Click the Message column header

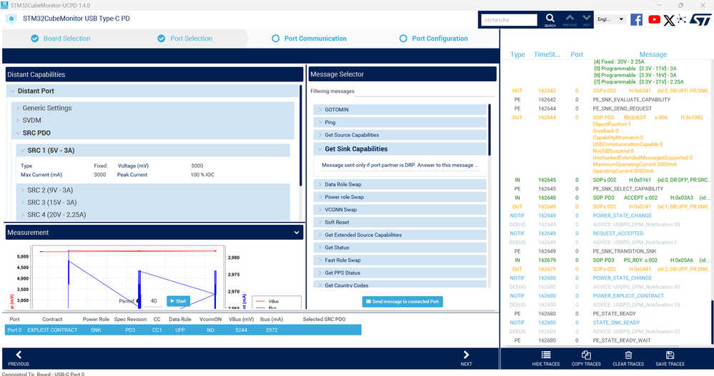point(653,54)
